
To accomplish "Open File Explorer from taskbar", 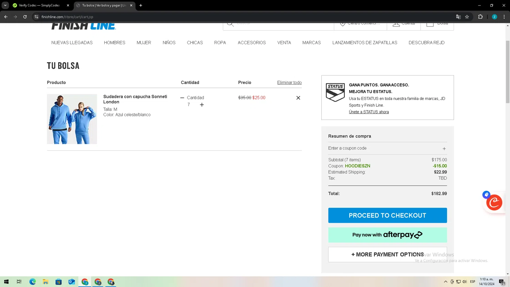I will click(46, 282).
